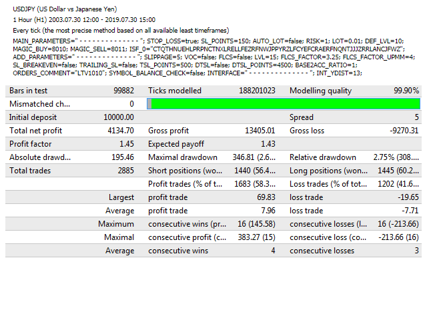This screenshot has height=320, width=427.
Task: Select the 13405.01 value
Action: (260, 131)
